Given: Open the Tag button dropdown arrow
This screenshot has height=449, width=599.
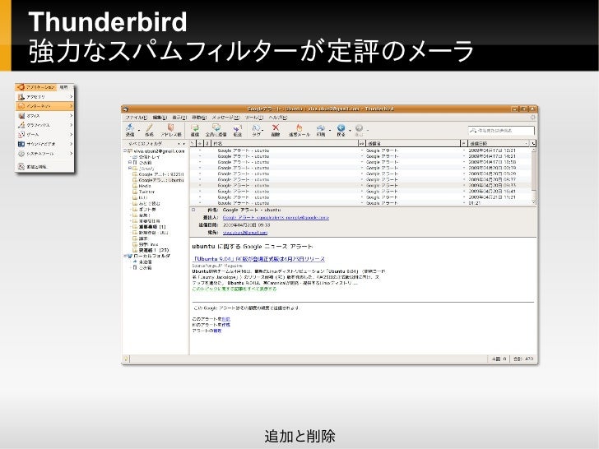Looking at the screenshot, I should tap(262, 130).
